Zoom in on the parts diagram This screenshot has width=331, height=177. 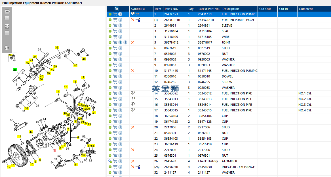click(x=7, y=12)
